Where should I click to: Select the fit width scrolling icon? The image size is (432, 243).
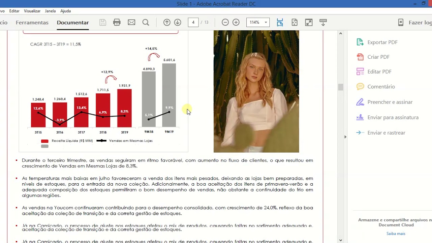pyautogui.click(x=280, y=22)
